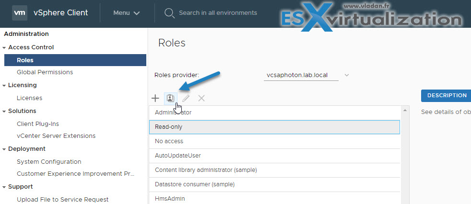471x204 pixels.
Task: Switch to the DESCRIPTION tab
Action: tap(447, 95)
